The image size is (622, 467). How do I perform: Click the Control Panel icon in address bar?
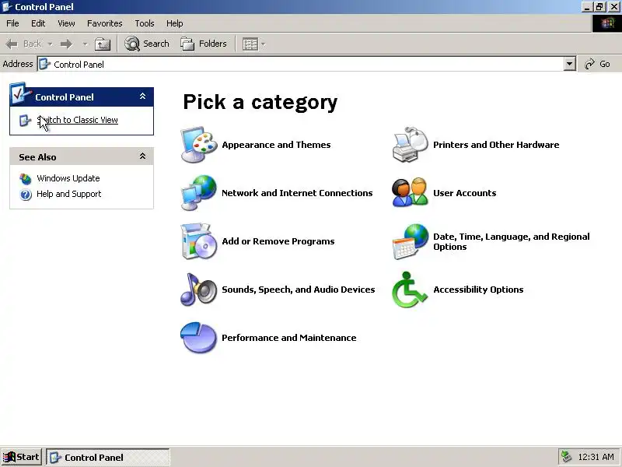click(x=45, y=65)
